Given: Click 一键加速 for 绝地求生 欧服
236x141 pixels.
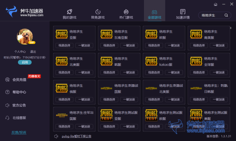Looking at the screenshot, I should click(x=174, y=45).
